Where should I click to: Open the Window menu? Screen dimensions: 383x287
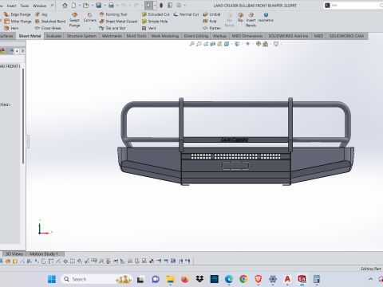(40, 6)
